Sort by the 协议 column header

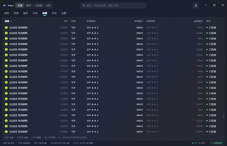pos(73,21)
